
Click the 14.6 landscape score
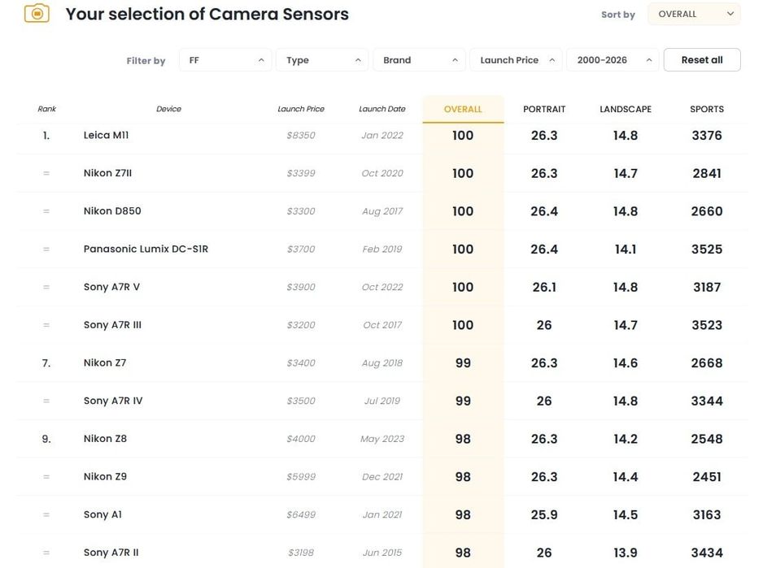point(626,362)
